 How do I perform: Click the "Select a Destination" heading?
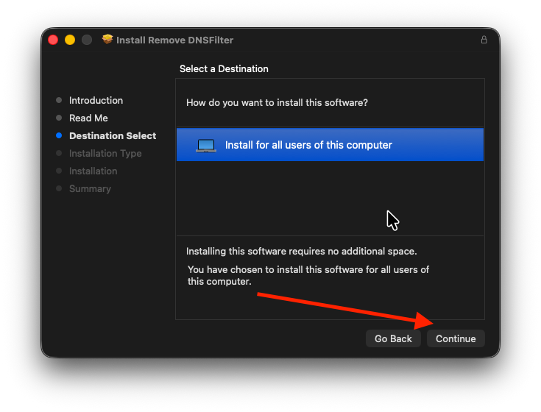coord(224,68)
